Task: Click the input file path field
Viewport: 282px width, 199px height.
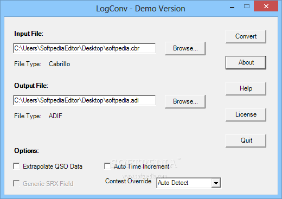Action: 85,48
